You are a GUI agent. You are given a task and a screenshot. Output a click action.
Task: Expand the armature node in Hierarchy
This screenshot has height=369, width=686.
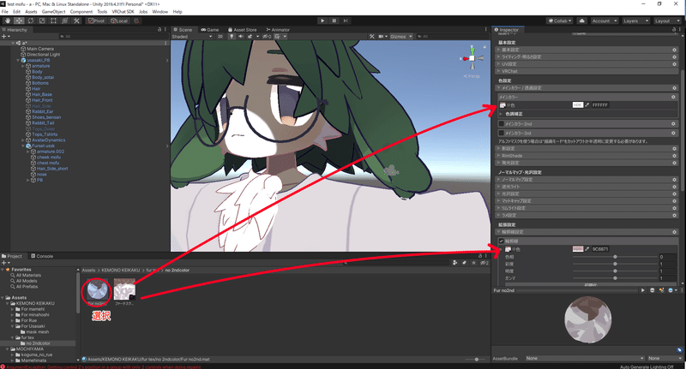[x=23, y=66]
